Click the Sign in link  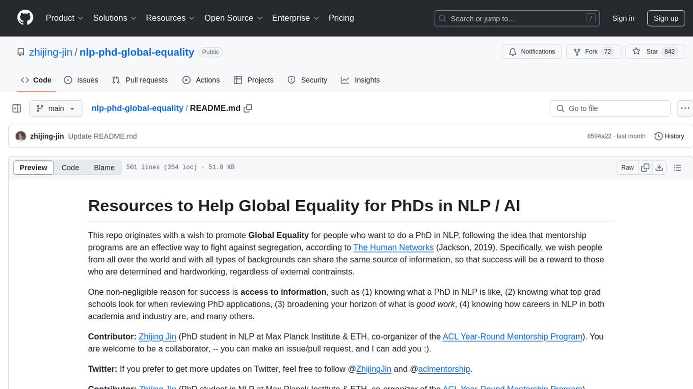(623, 18)
